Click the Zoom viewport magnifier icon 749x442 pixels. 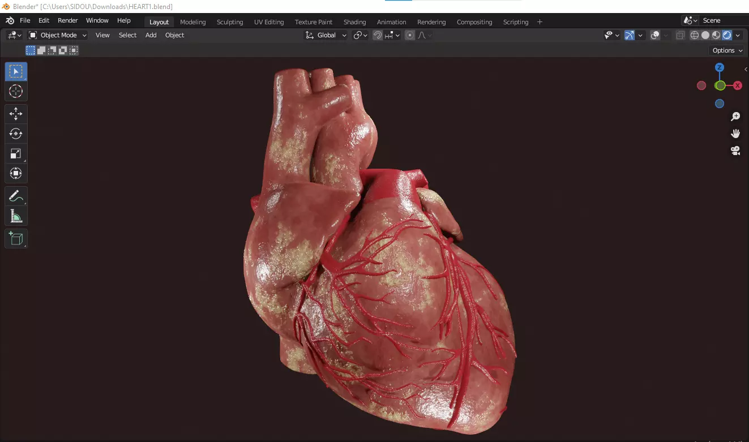click(x=735, y=117)
